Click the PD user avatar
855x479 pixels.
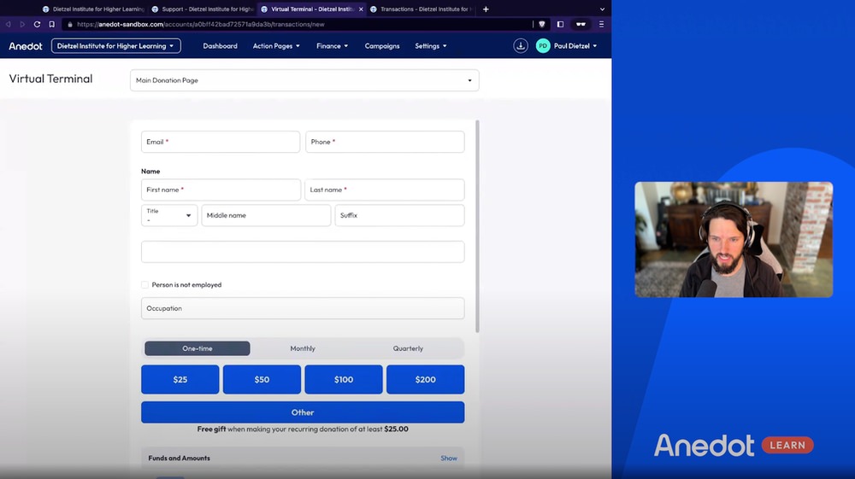click(543, 46)
